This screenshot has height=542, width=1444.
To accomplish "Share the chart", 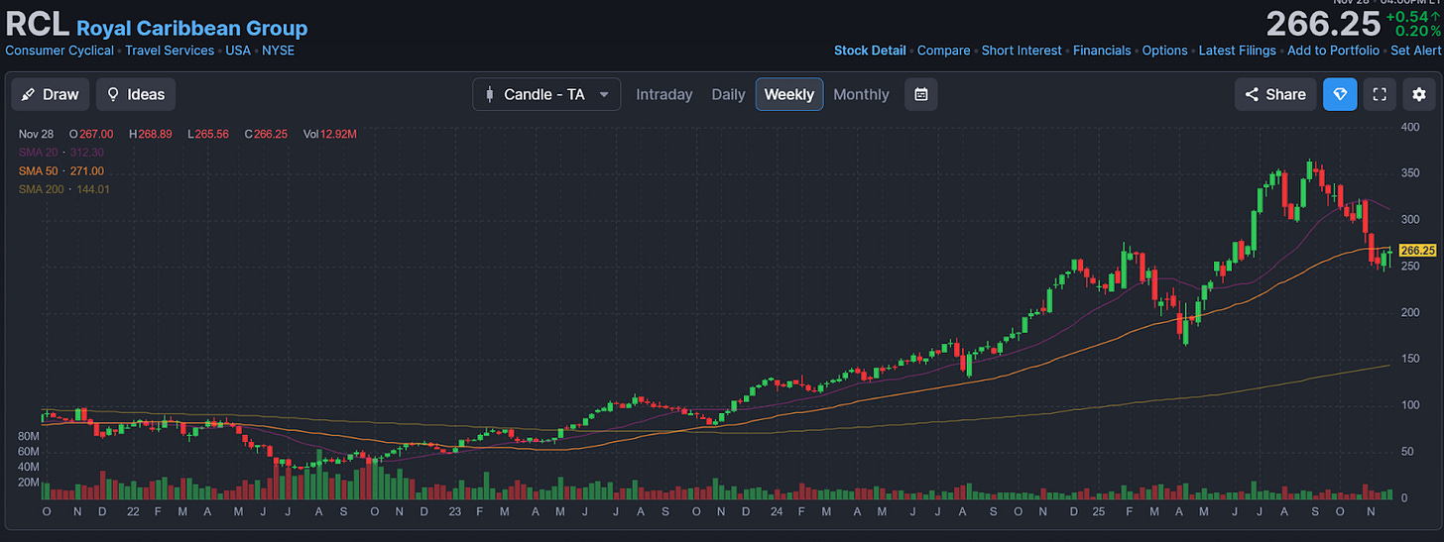I will pyautogui.click(x=1275, y=94).
